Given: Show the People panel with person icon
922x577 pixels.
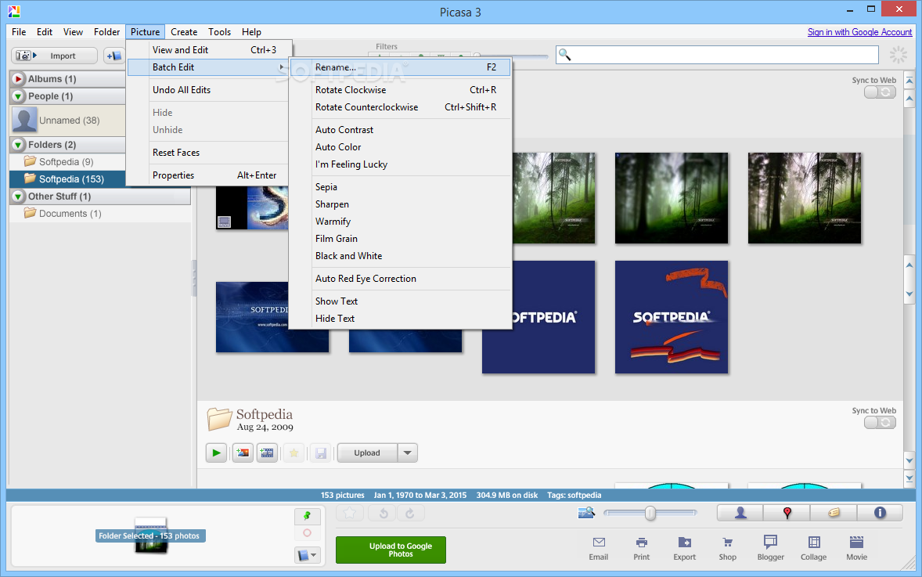Looking at the screenshot, I should point(740,513).
